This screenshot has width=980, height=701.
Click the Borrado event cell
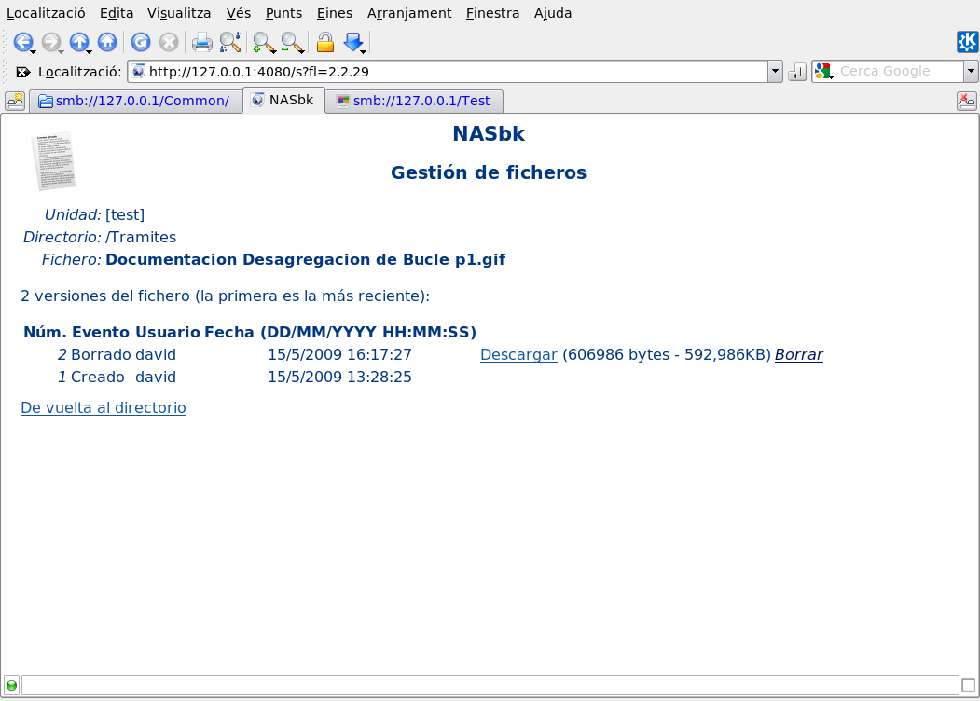point(101,354)
